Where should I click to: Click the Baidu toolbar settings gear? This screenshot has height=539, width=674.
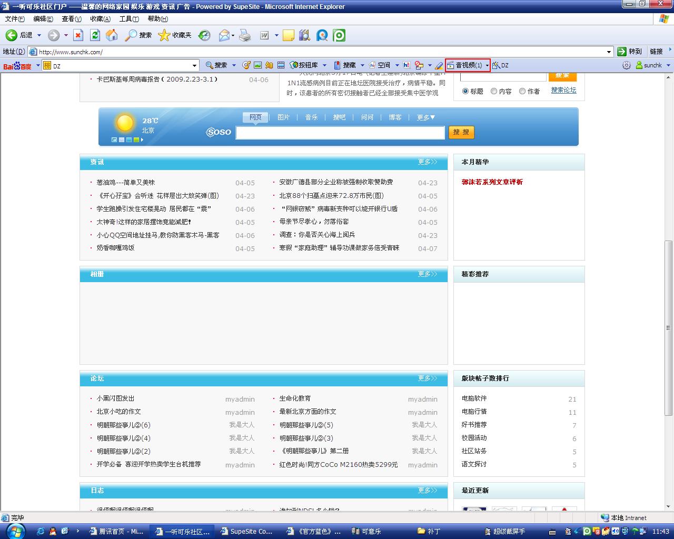click(626, 65)
